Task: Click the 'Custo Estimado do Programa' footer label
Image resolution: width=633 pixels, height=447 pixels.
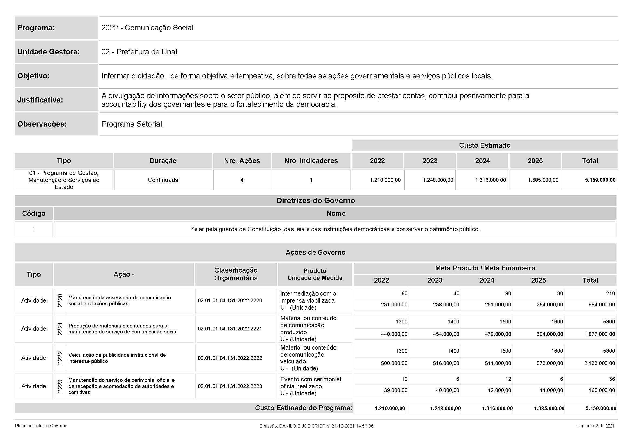Action: tap(303, 408)
